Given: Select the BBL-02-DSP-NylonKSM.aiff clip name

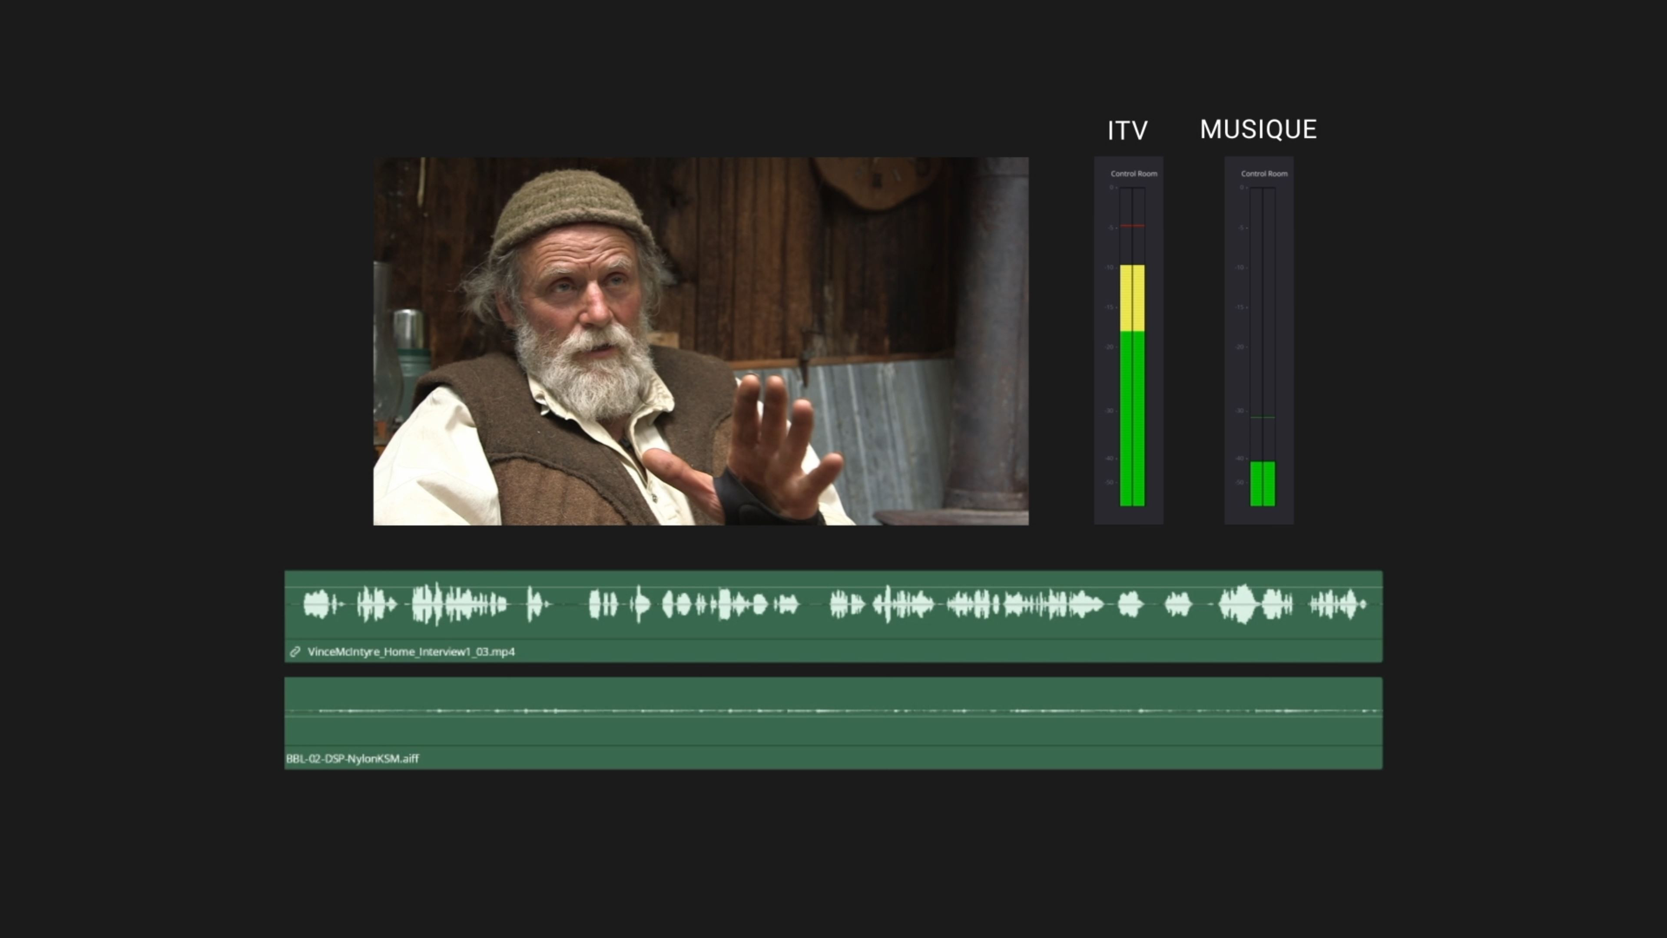Looking at the screenshot, I should pyautogui.click(x=352, y=758).
